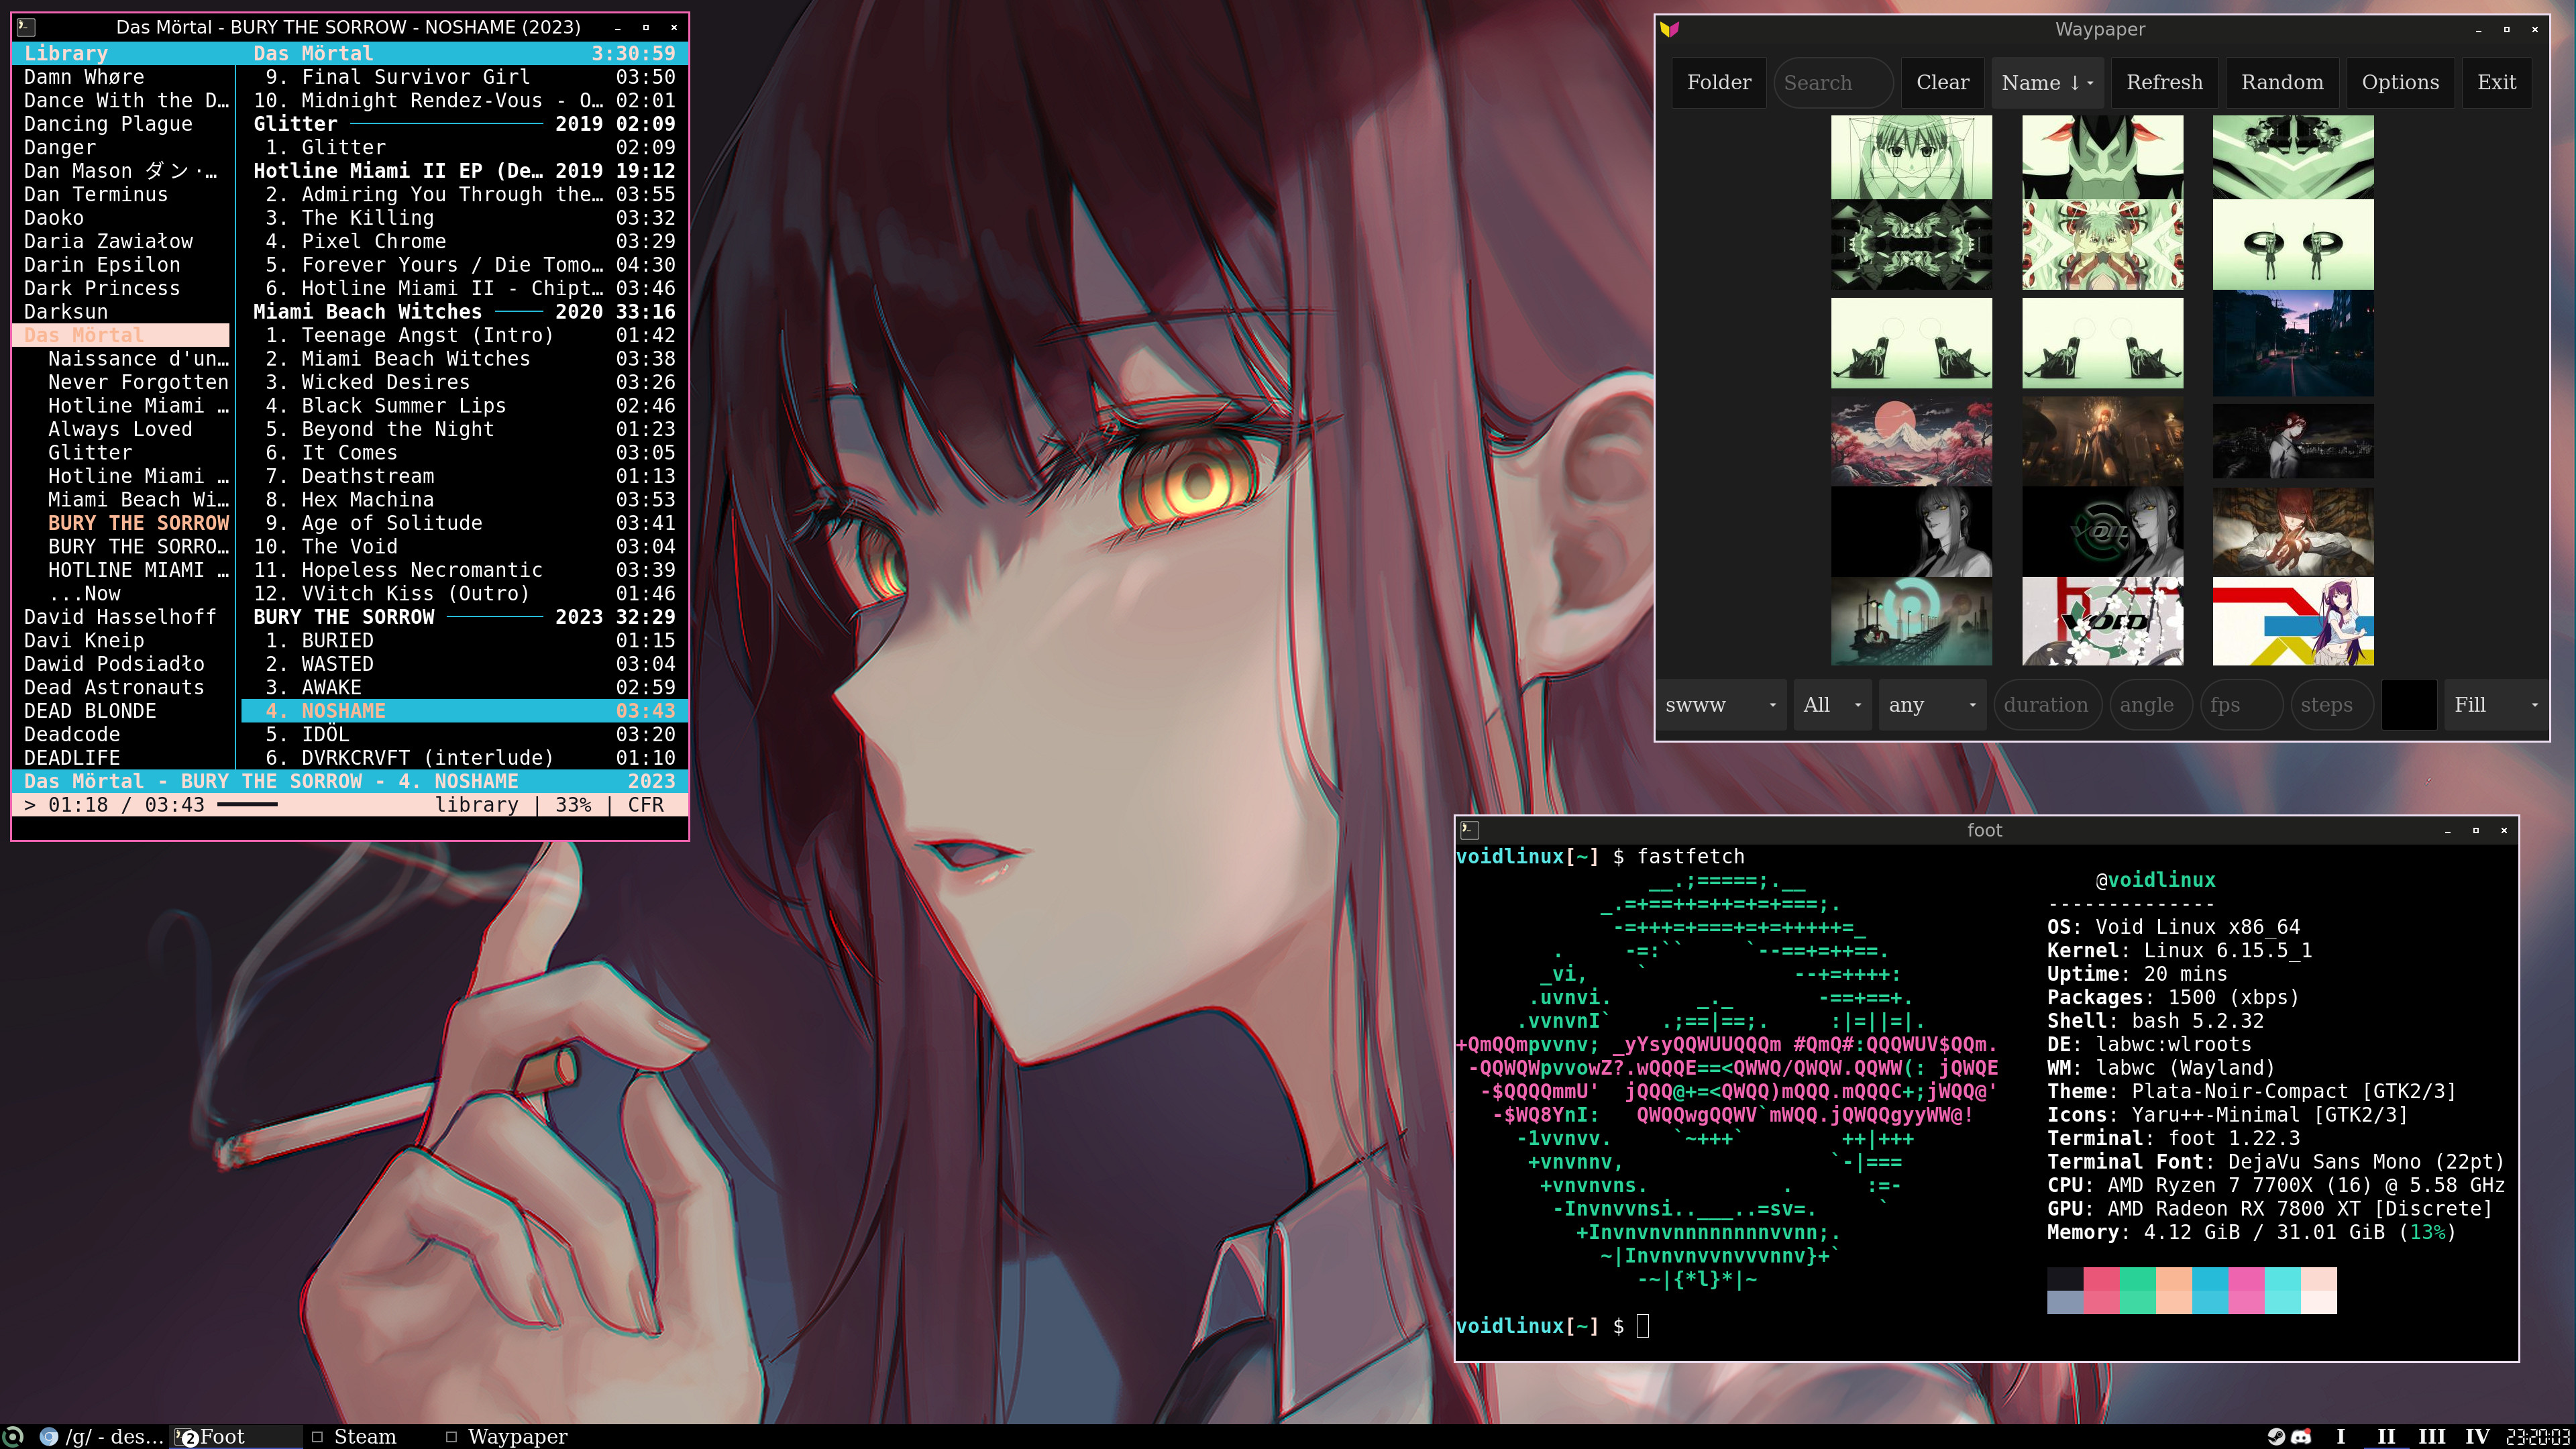The width and height of the screenshot is (2576, 1449).
Task: Open the black background color swatch
Action: coord(2409,705)
